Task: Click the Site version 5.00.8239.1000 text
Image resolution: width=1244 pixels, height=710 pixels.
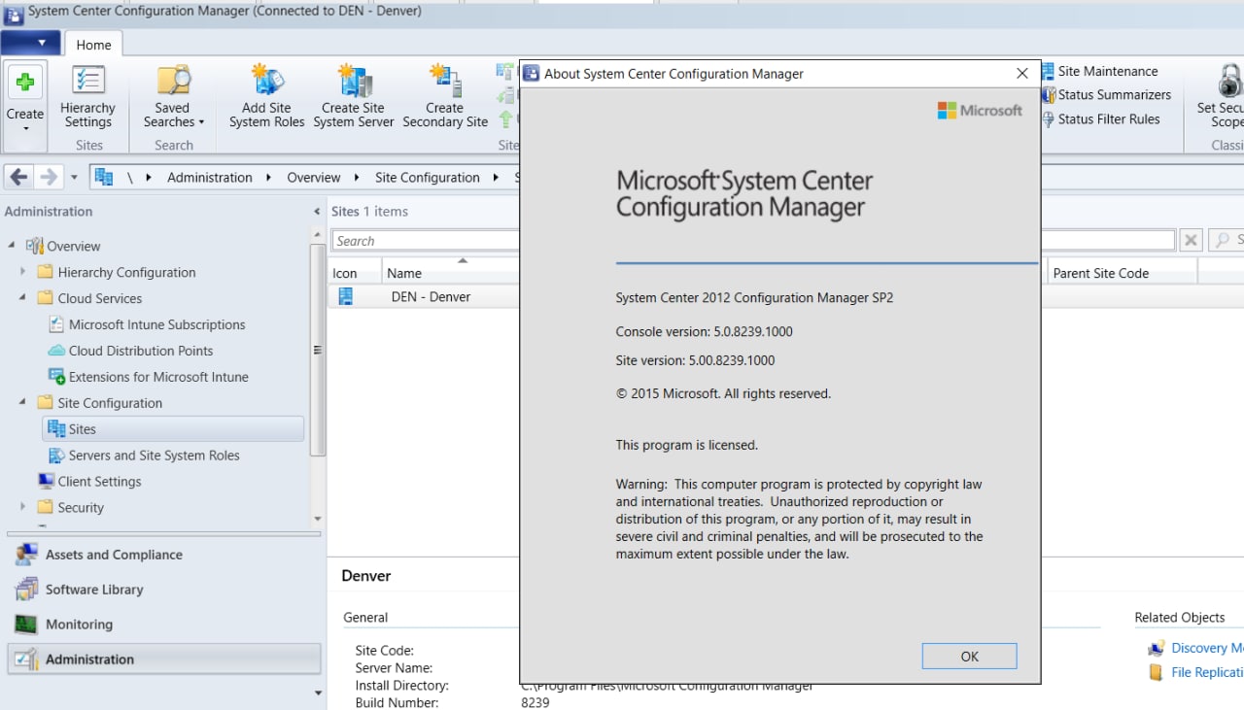Action: [695, 360]
